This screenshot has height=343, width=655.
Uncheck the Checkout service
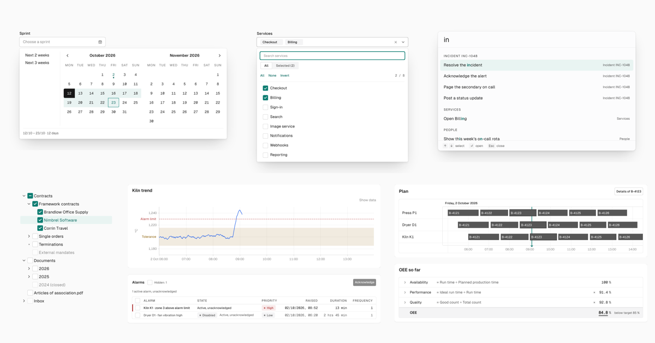pos(265,88)
